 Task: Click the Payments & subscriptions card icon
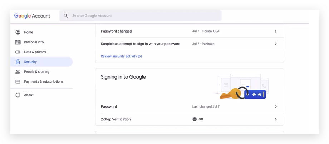(18, 81)
